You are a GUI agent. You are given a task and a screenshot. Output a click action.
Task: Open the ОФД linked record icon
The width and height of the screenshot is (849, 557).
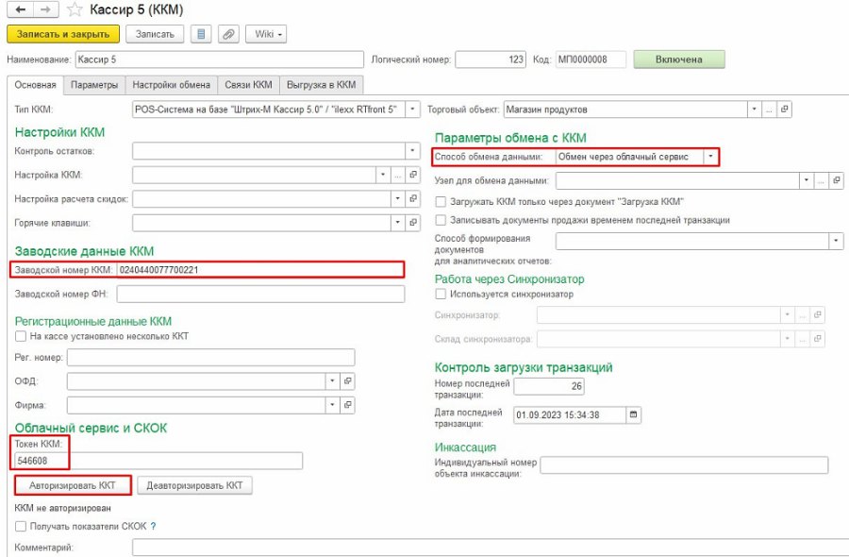[347, 380]
